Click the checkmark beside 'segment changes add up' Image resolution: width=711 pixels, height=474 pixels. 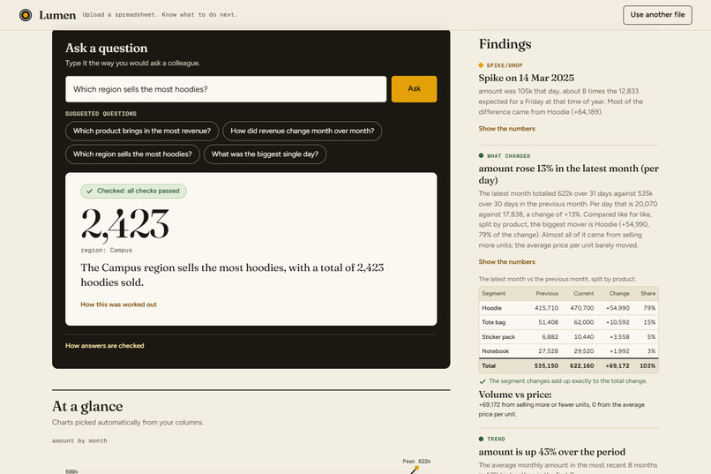pos(483,381)
